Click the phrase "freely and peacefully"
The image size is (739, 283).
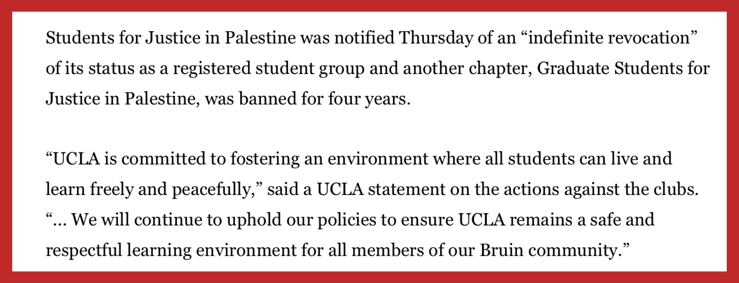(x=172, y=190)
